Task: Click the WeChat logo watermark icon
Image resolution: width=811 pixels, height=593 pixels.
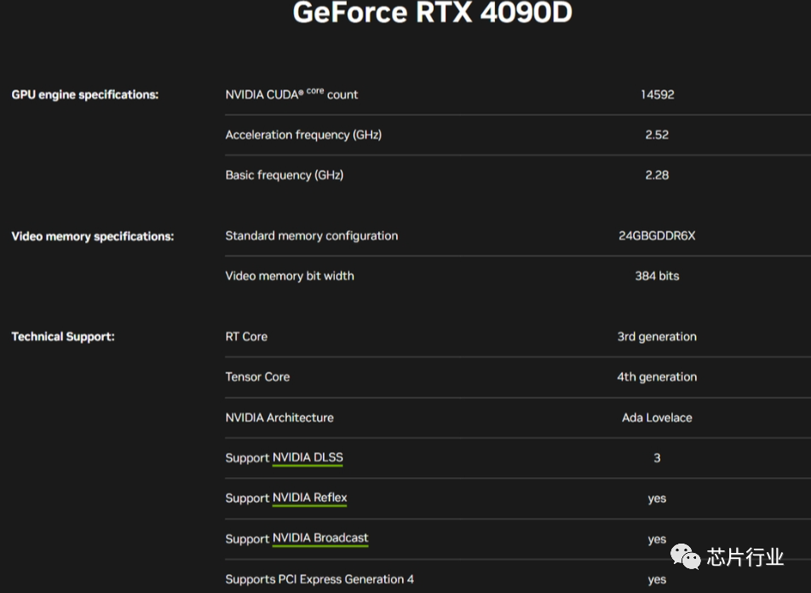Action: click(x=685, y=556)
